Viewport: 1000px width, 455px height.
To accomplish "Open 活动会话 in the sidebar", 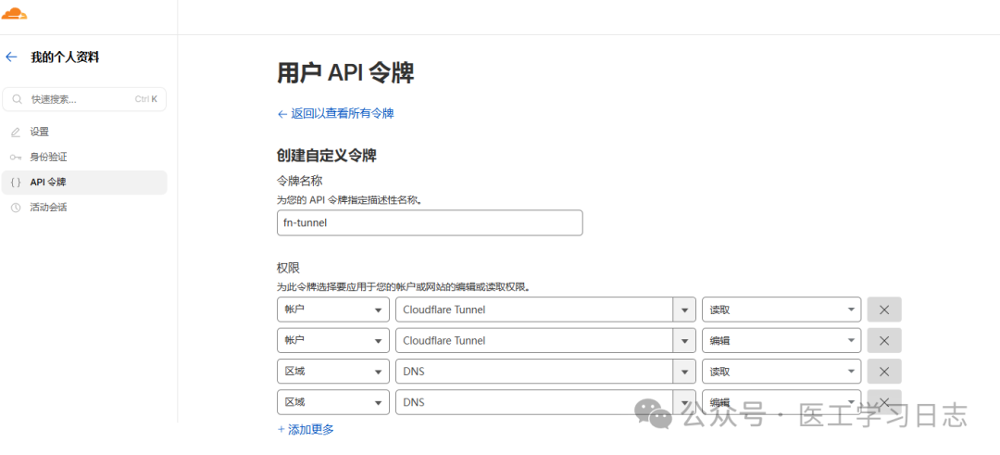I will click(84, 208).
